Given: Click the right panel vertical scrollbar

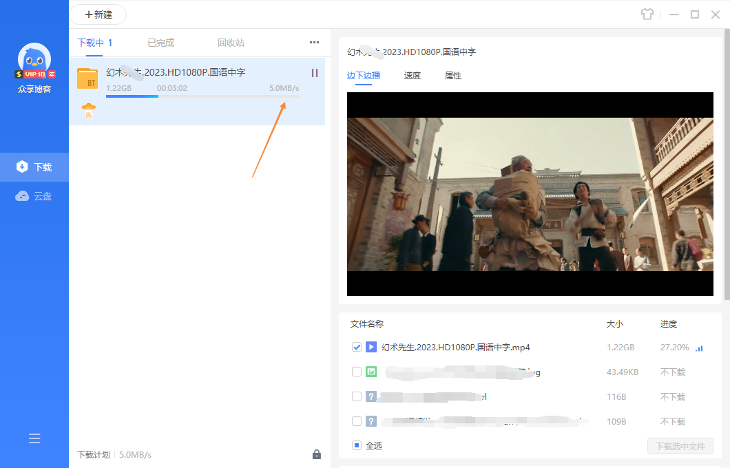Looking at the screenshot, I should tap(727, 164).
